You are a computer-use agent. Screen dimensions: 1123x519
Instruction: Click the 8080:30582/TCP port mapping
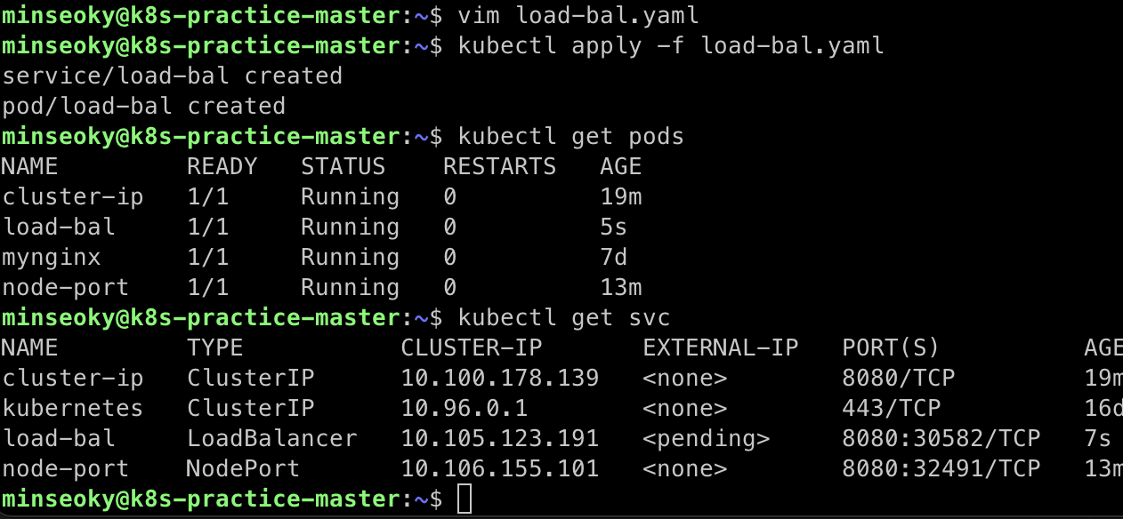(941, 438)
